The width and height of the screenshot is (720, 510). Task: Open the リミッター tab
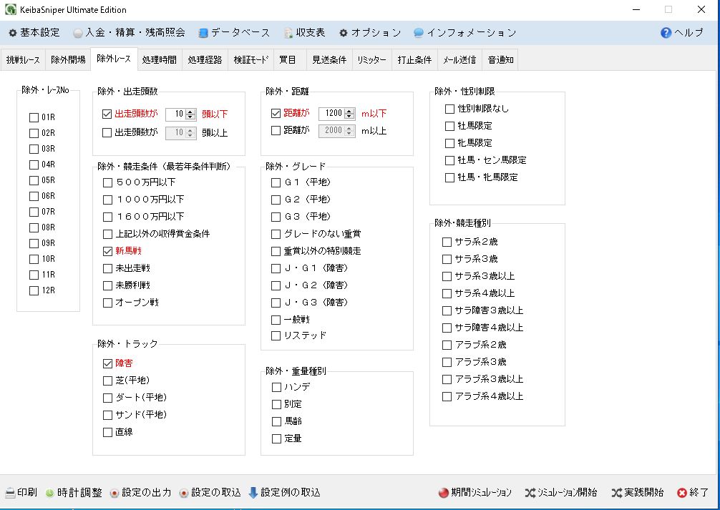coord(372,59)
